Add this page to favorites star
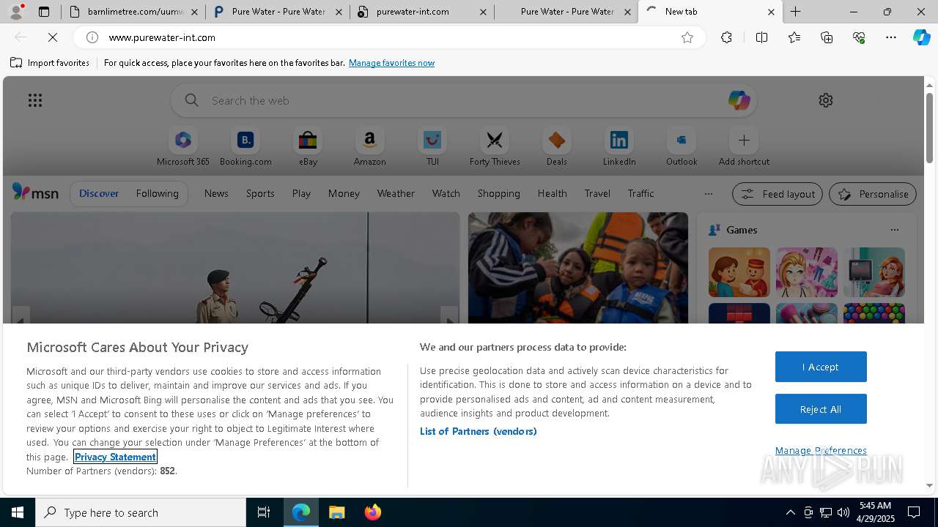 pos(687,37)
